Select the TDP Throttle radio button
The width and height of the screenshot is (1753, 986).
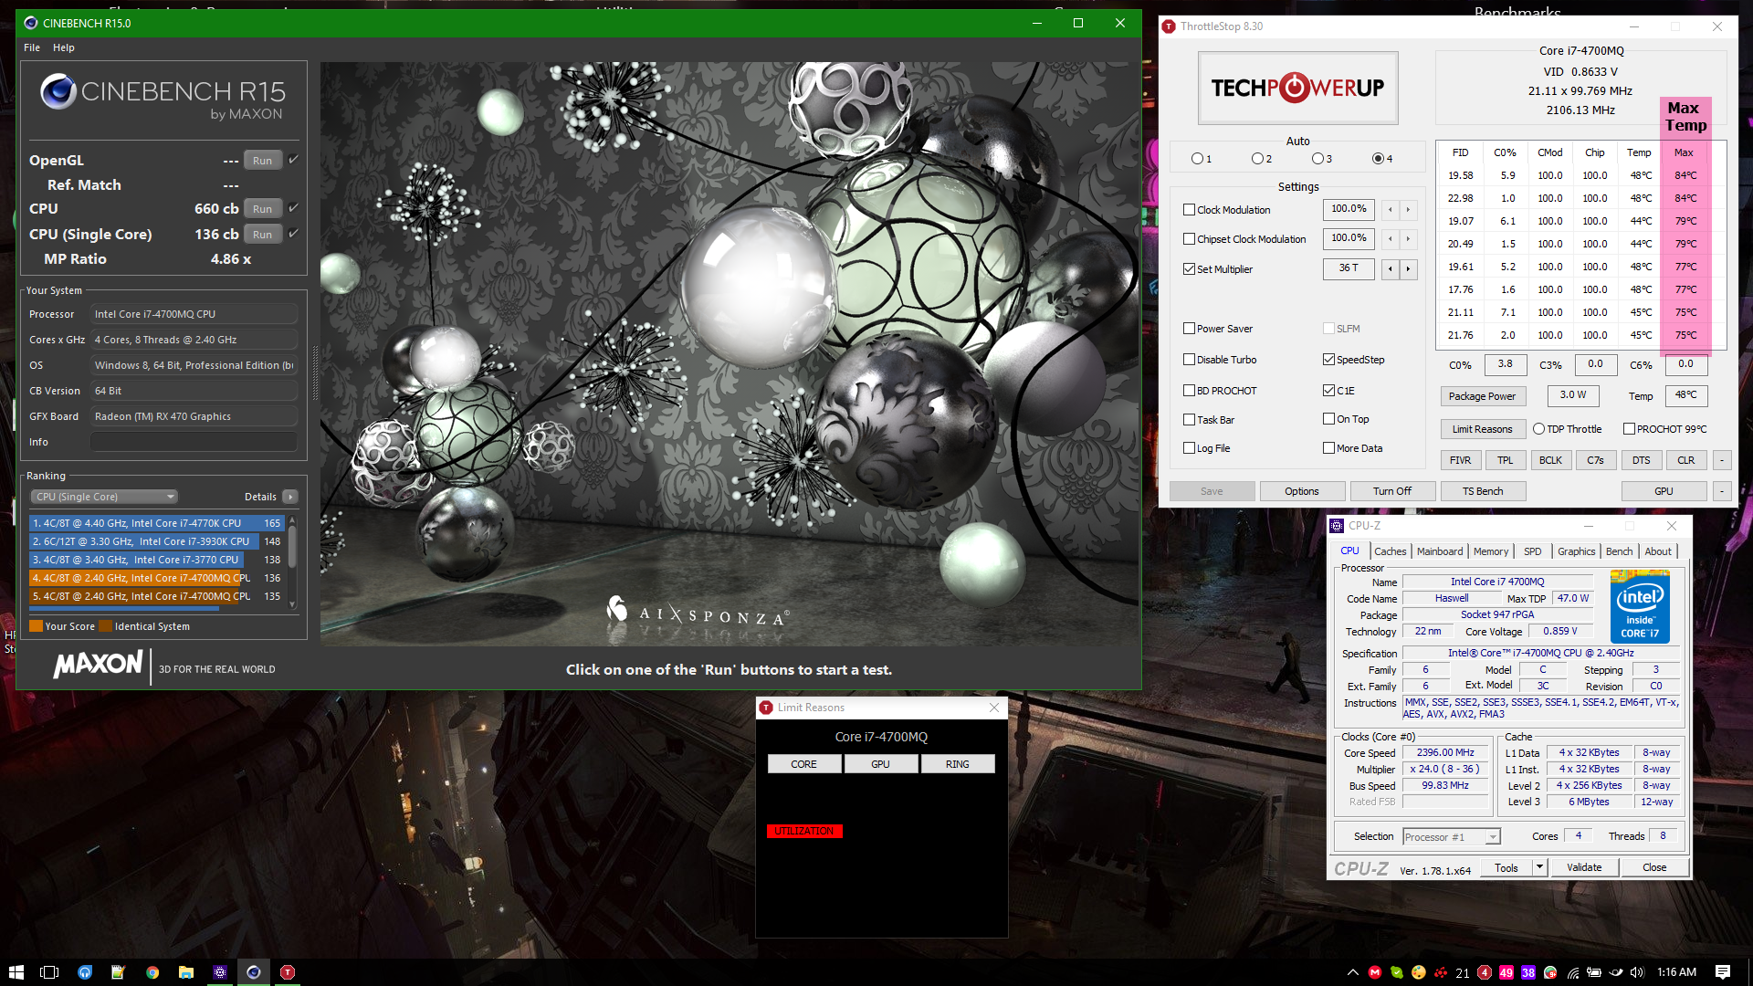[1538, 429]
